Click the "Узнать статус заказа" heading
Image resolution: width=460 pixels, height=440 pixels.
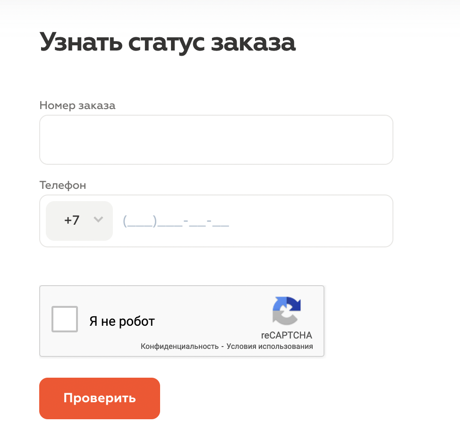coord(168,42)
